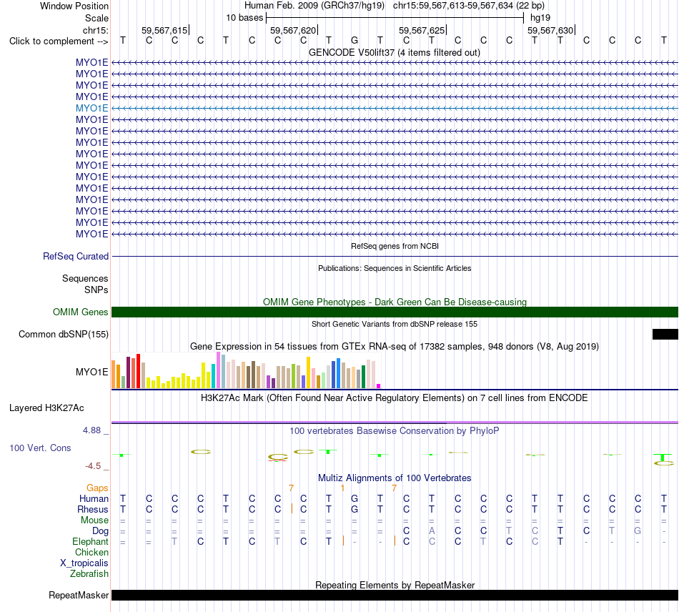Click 'Publications: Sequences in Scientific Articles' title
This screenshot has width=679, height=612.
pos(395,268)
